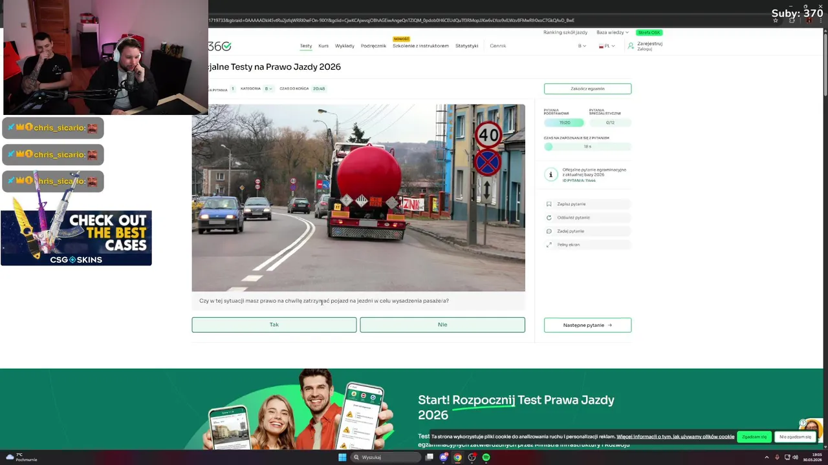The image size is (828, 465).
Task: Open the Podręcznik section
Action: click(373, 46)
